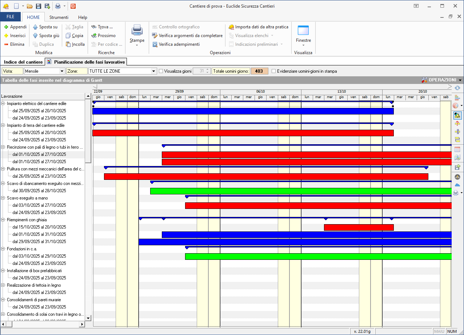Check Evidenziare uomini-giorni in stampa
The image size is (464, 335).
(274, 71)
